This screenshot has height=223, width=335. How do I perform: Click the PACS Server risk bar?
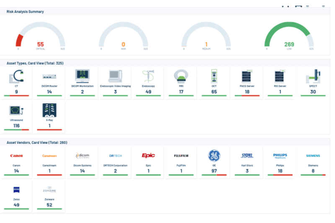click(247, 96)
